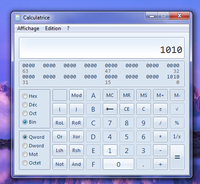The image size is (200, 184).
Task: Click the plus key
Action: point(160,164)
